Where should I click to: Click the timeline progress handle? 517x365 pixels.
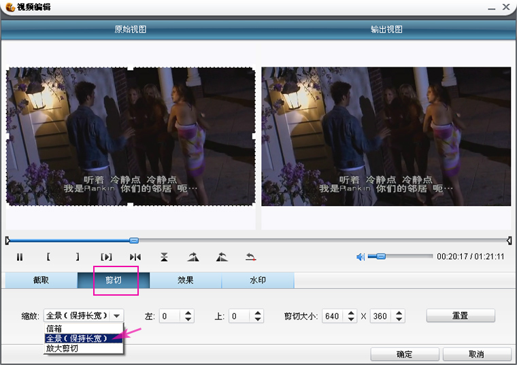134,241
